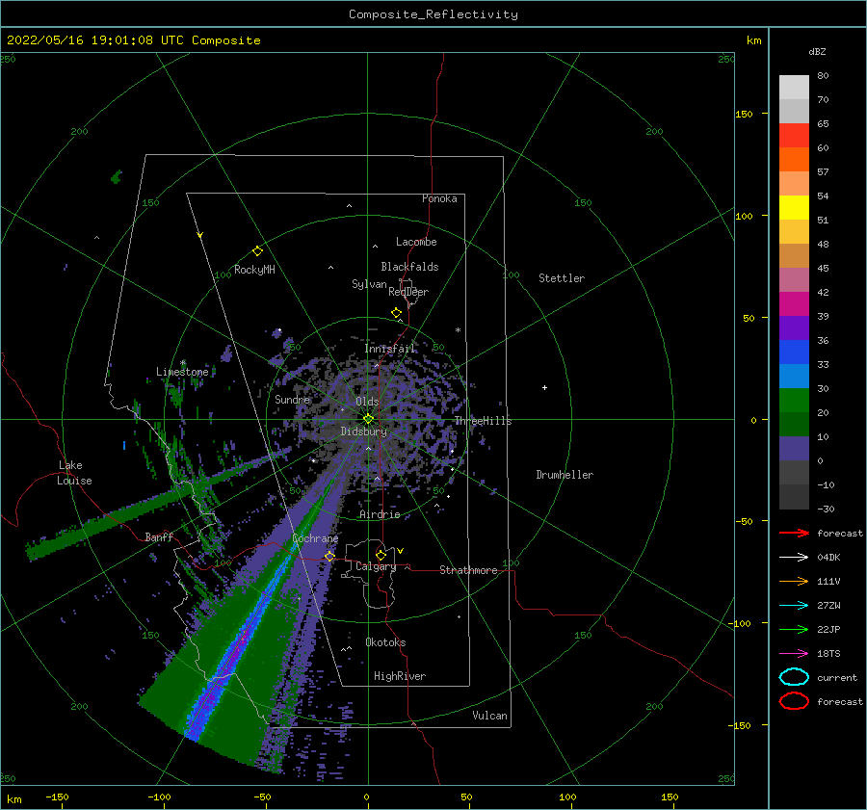The height and width of the screenshot is (810, 867).
Task: Click the Innisfail town label
Action: (389, 349)
